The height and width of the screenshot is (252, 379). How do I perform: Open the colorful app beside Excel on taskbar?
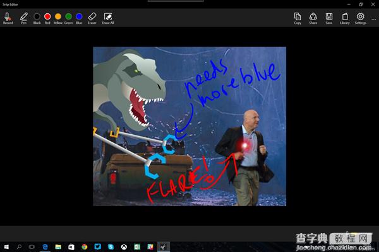tap(150, 247)
